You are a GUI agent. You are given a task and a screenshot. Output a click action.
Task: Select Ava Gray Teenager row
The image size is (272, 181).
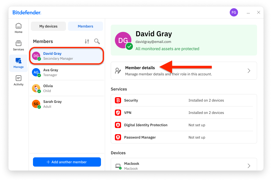point(67,73)
